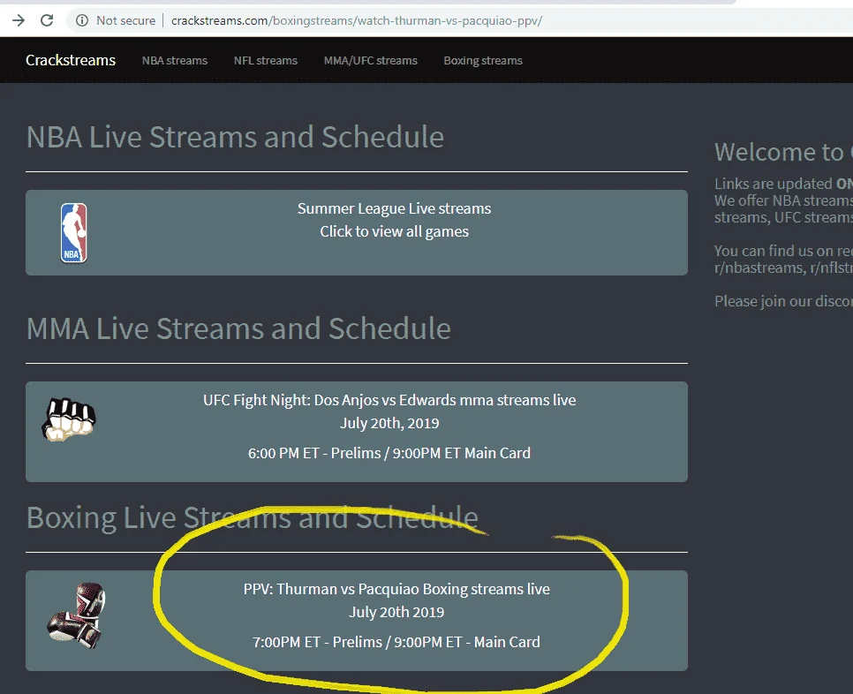This screenshot has width=853, height=694.
Task: Click 'Click to view all games' text
Action: 394,231
